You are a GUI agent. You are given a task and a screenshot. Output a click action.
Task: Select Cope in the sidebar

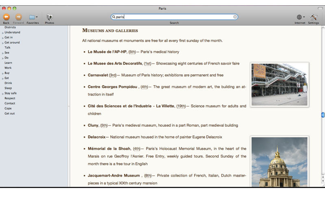(x=8, y=108)
